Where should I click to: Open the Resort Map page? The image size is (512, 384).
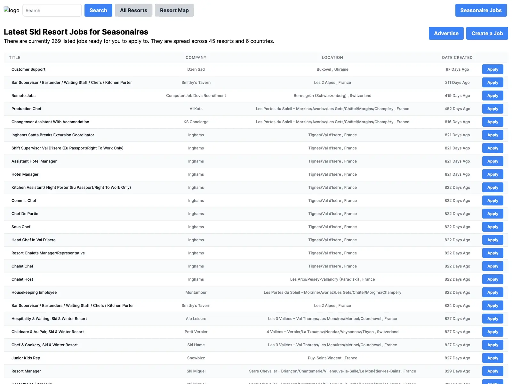pos(174,10)
